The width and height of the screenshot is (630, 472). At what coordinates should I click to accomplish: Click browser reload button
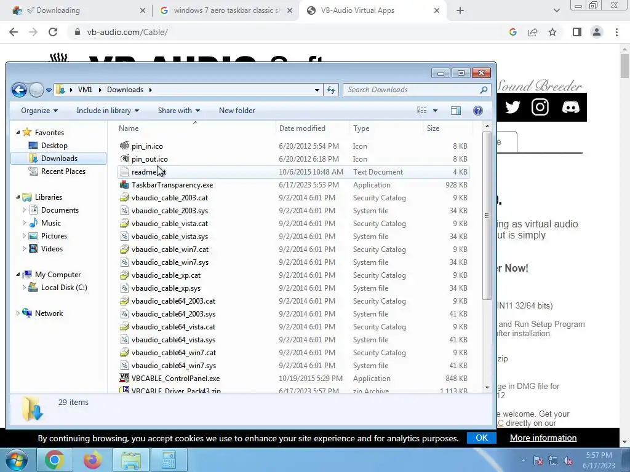pyautogui.click(x=53, y=32)
